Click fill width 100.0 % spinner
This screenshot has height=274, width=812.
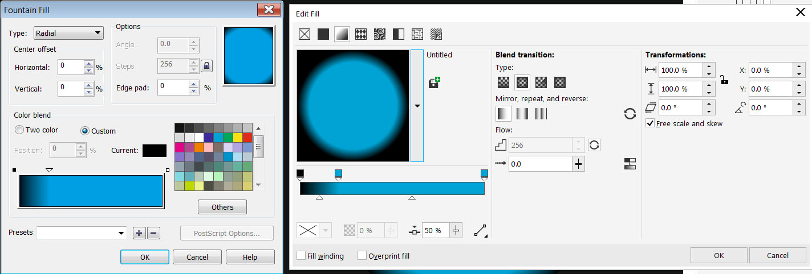tap(709, 70)
